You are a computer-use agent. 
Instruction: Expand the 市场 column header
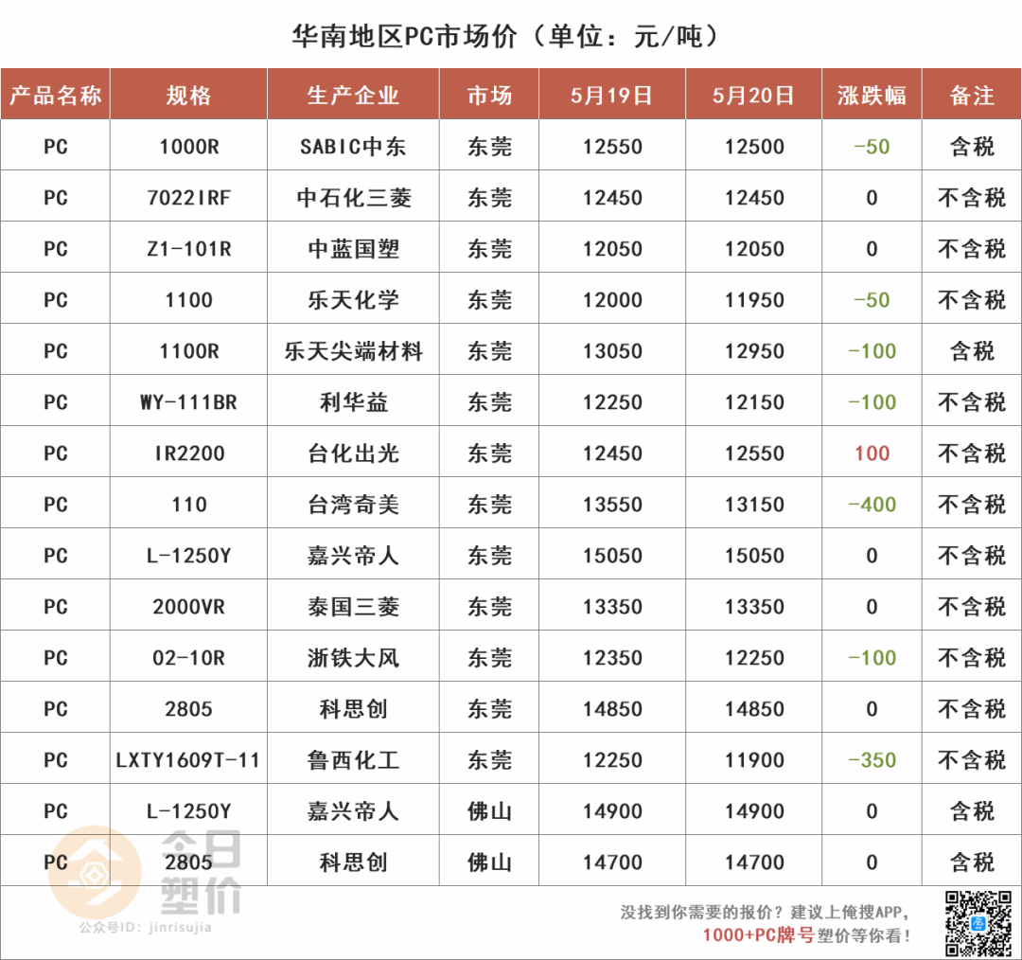pos(488,94)
